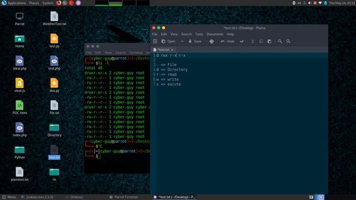
Task: Select the *test.txt document tab
Action: pos(163,49)
